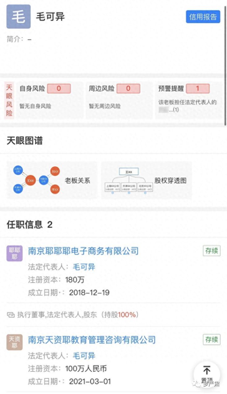Select the 股权穿透图 label

170,181
